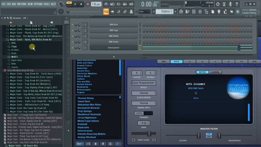The image size is (261, 147).
Task: Open the shopping cart icon
Action: tap(238, 12)
